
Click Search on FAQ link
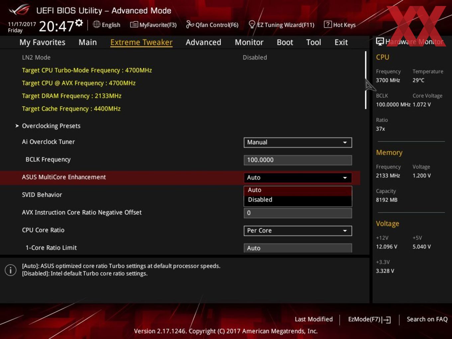(427, 319)
